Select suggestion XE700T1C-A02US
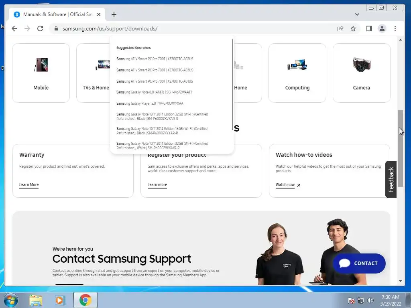The height and width of the screenshot is (308, 411). (x=155, y=59)
